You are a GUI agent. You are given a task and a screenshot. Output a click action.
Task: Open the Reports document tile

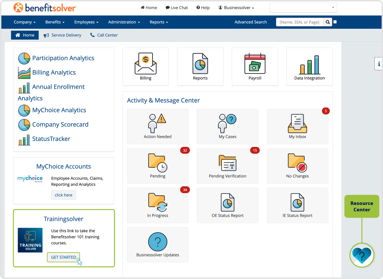[x=200, y=67]
